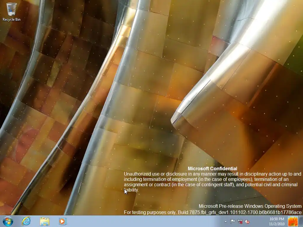Open Windows Explorer from the taskbar
Screen dimensions: 303x227
[x=45, y=221]
